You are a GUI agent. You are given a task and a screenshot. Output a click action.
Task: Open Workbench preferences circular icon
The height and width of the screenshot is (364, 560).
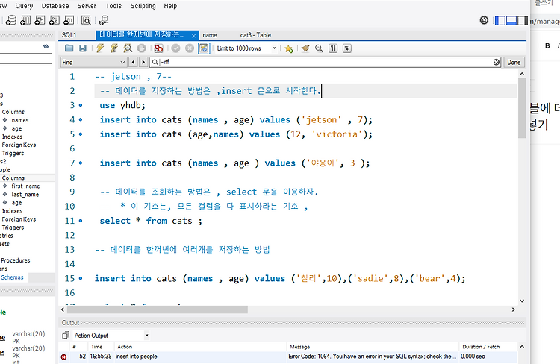tap(484, 20)
